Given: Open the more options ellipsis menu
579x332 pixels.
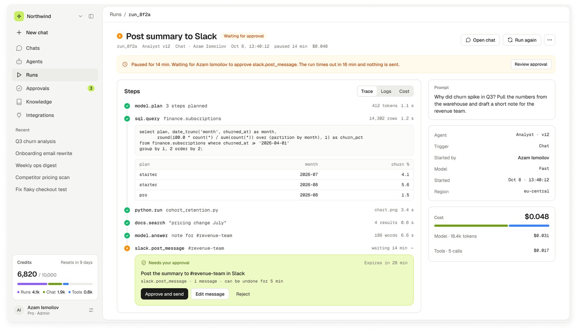Looking at the screenshot, I should (x=550, y=40).
